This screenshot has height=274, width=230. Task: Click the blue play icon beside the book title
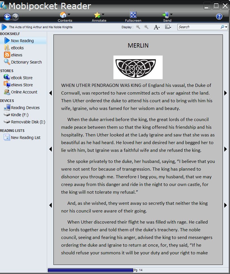[4, 27]
